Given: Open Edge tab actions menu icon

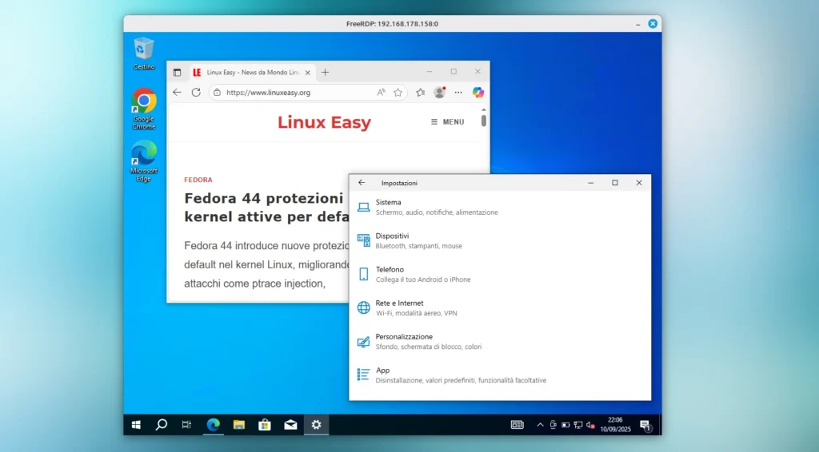Looking at the screenshot, I should [x=177, y=73].
